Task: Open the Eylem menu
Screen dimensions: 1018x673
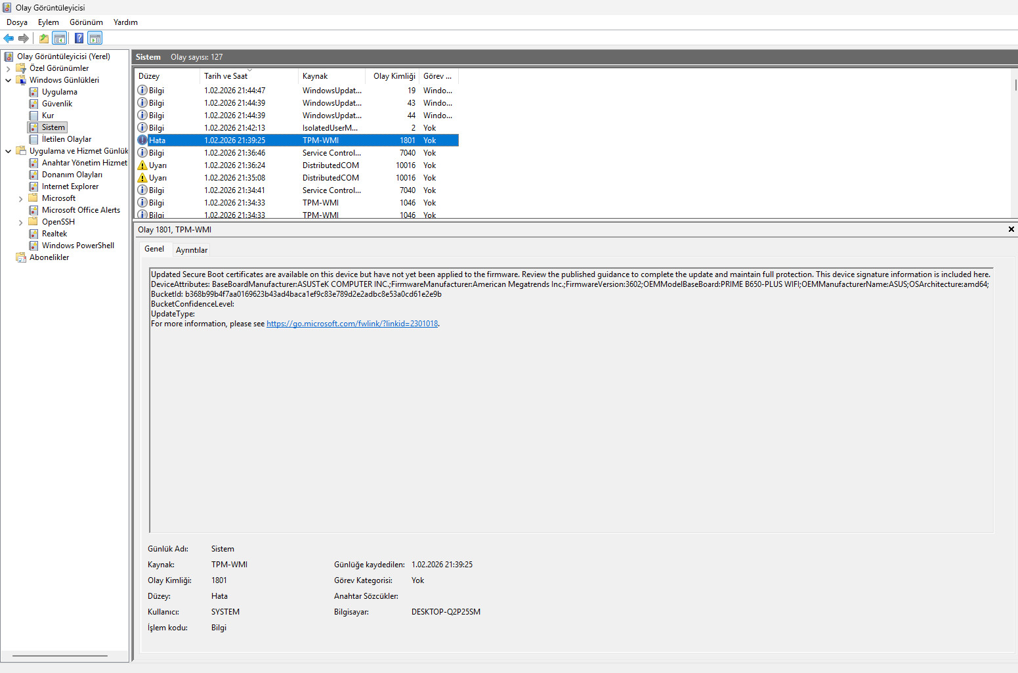Action: pyautogui.click(x=49, y=22)
